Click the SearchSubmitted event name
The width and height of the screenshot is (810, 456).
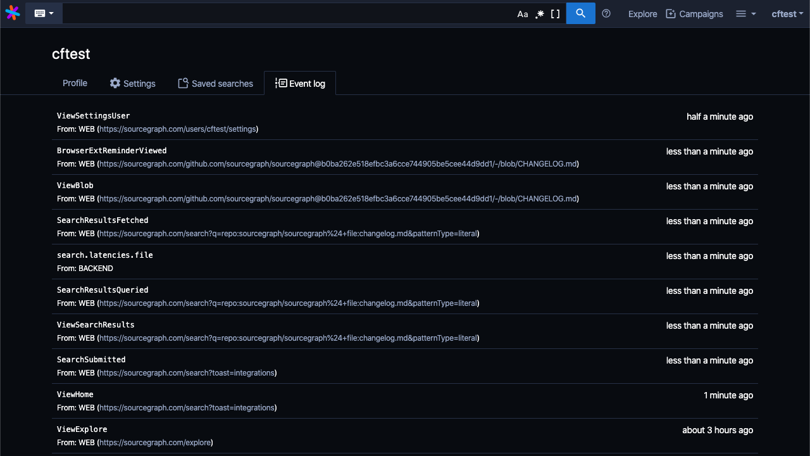[x=91, y=360]
